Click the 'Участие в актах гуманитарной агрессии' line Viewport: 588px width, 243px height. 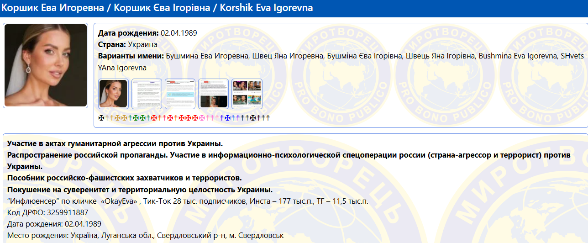point(115,143)
